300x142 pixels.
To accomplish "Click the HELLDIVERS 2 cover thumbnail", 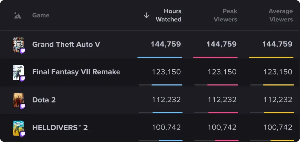I will coord(18,127).
